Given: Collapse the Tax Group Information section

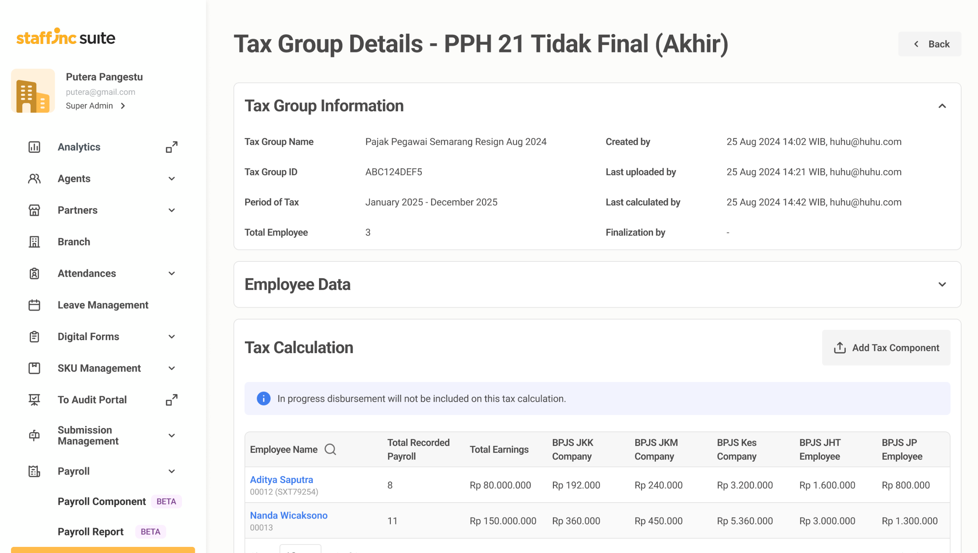Looking at the screenshot, I should coord(942,106).
